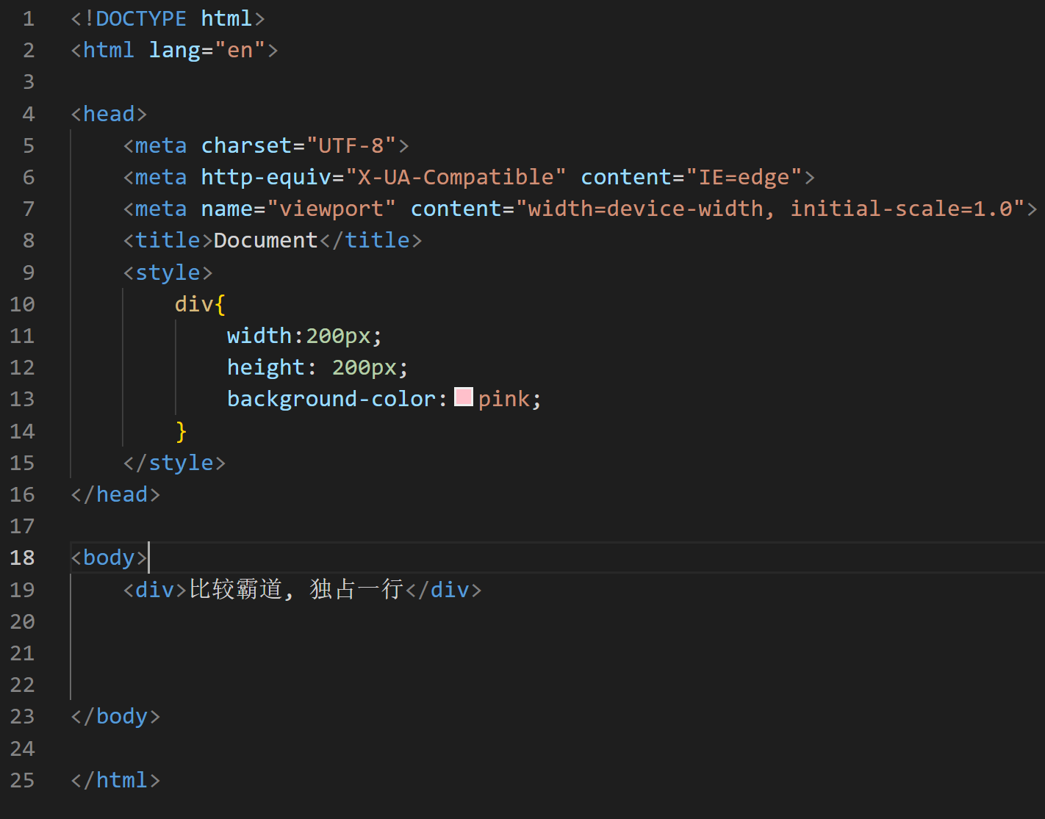
Task: Click the "pink" color value text
Action: coord(504,399)
